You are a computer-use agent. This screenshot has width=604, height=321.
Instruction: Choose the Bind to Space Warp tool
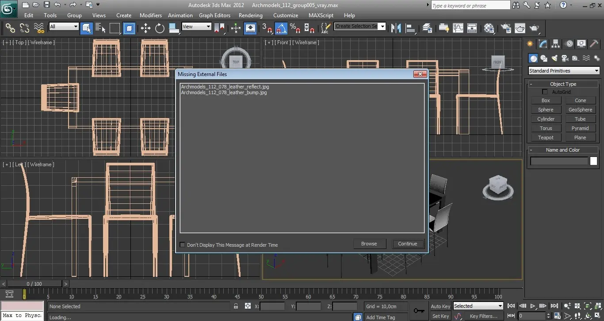(39, 28)
